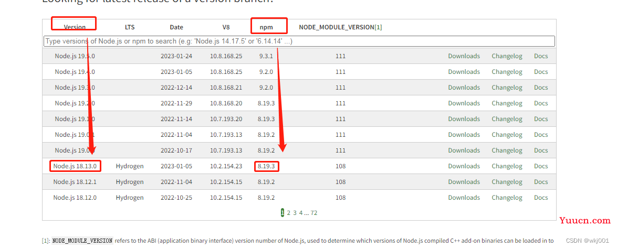
Task: Open Downloads for Node.js 19.4.0
Action: point(464,72)
